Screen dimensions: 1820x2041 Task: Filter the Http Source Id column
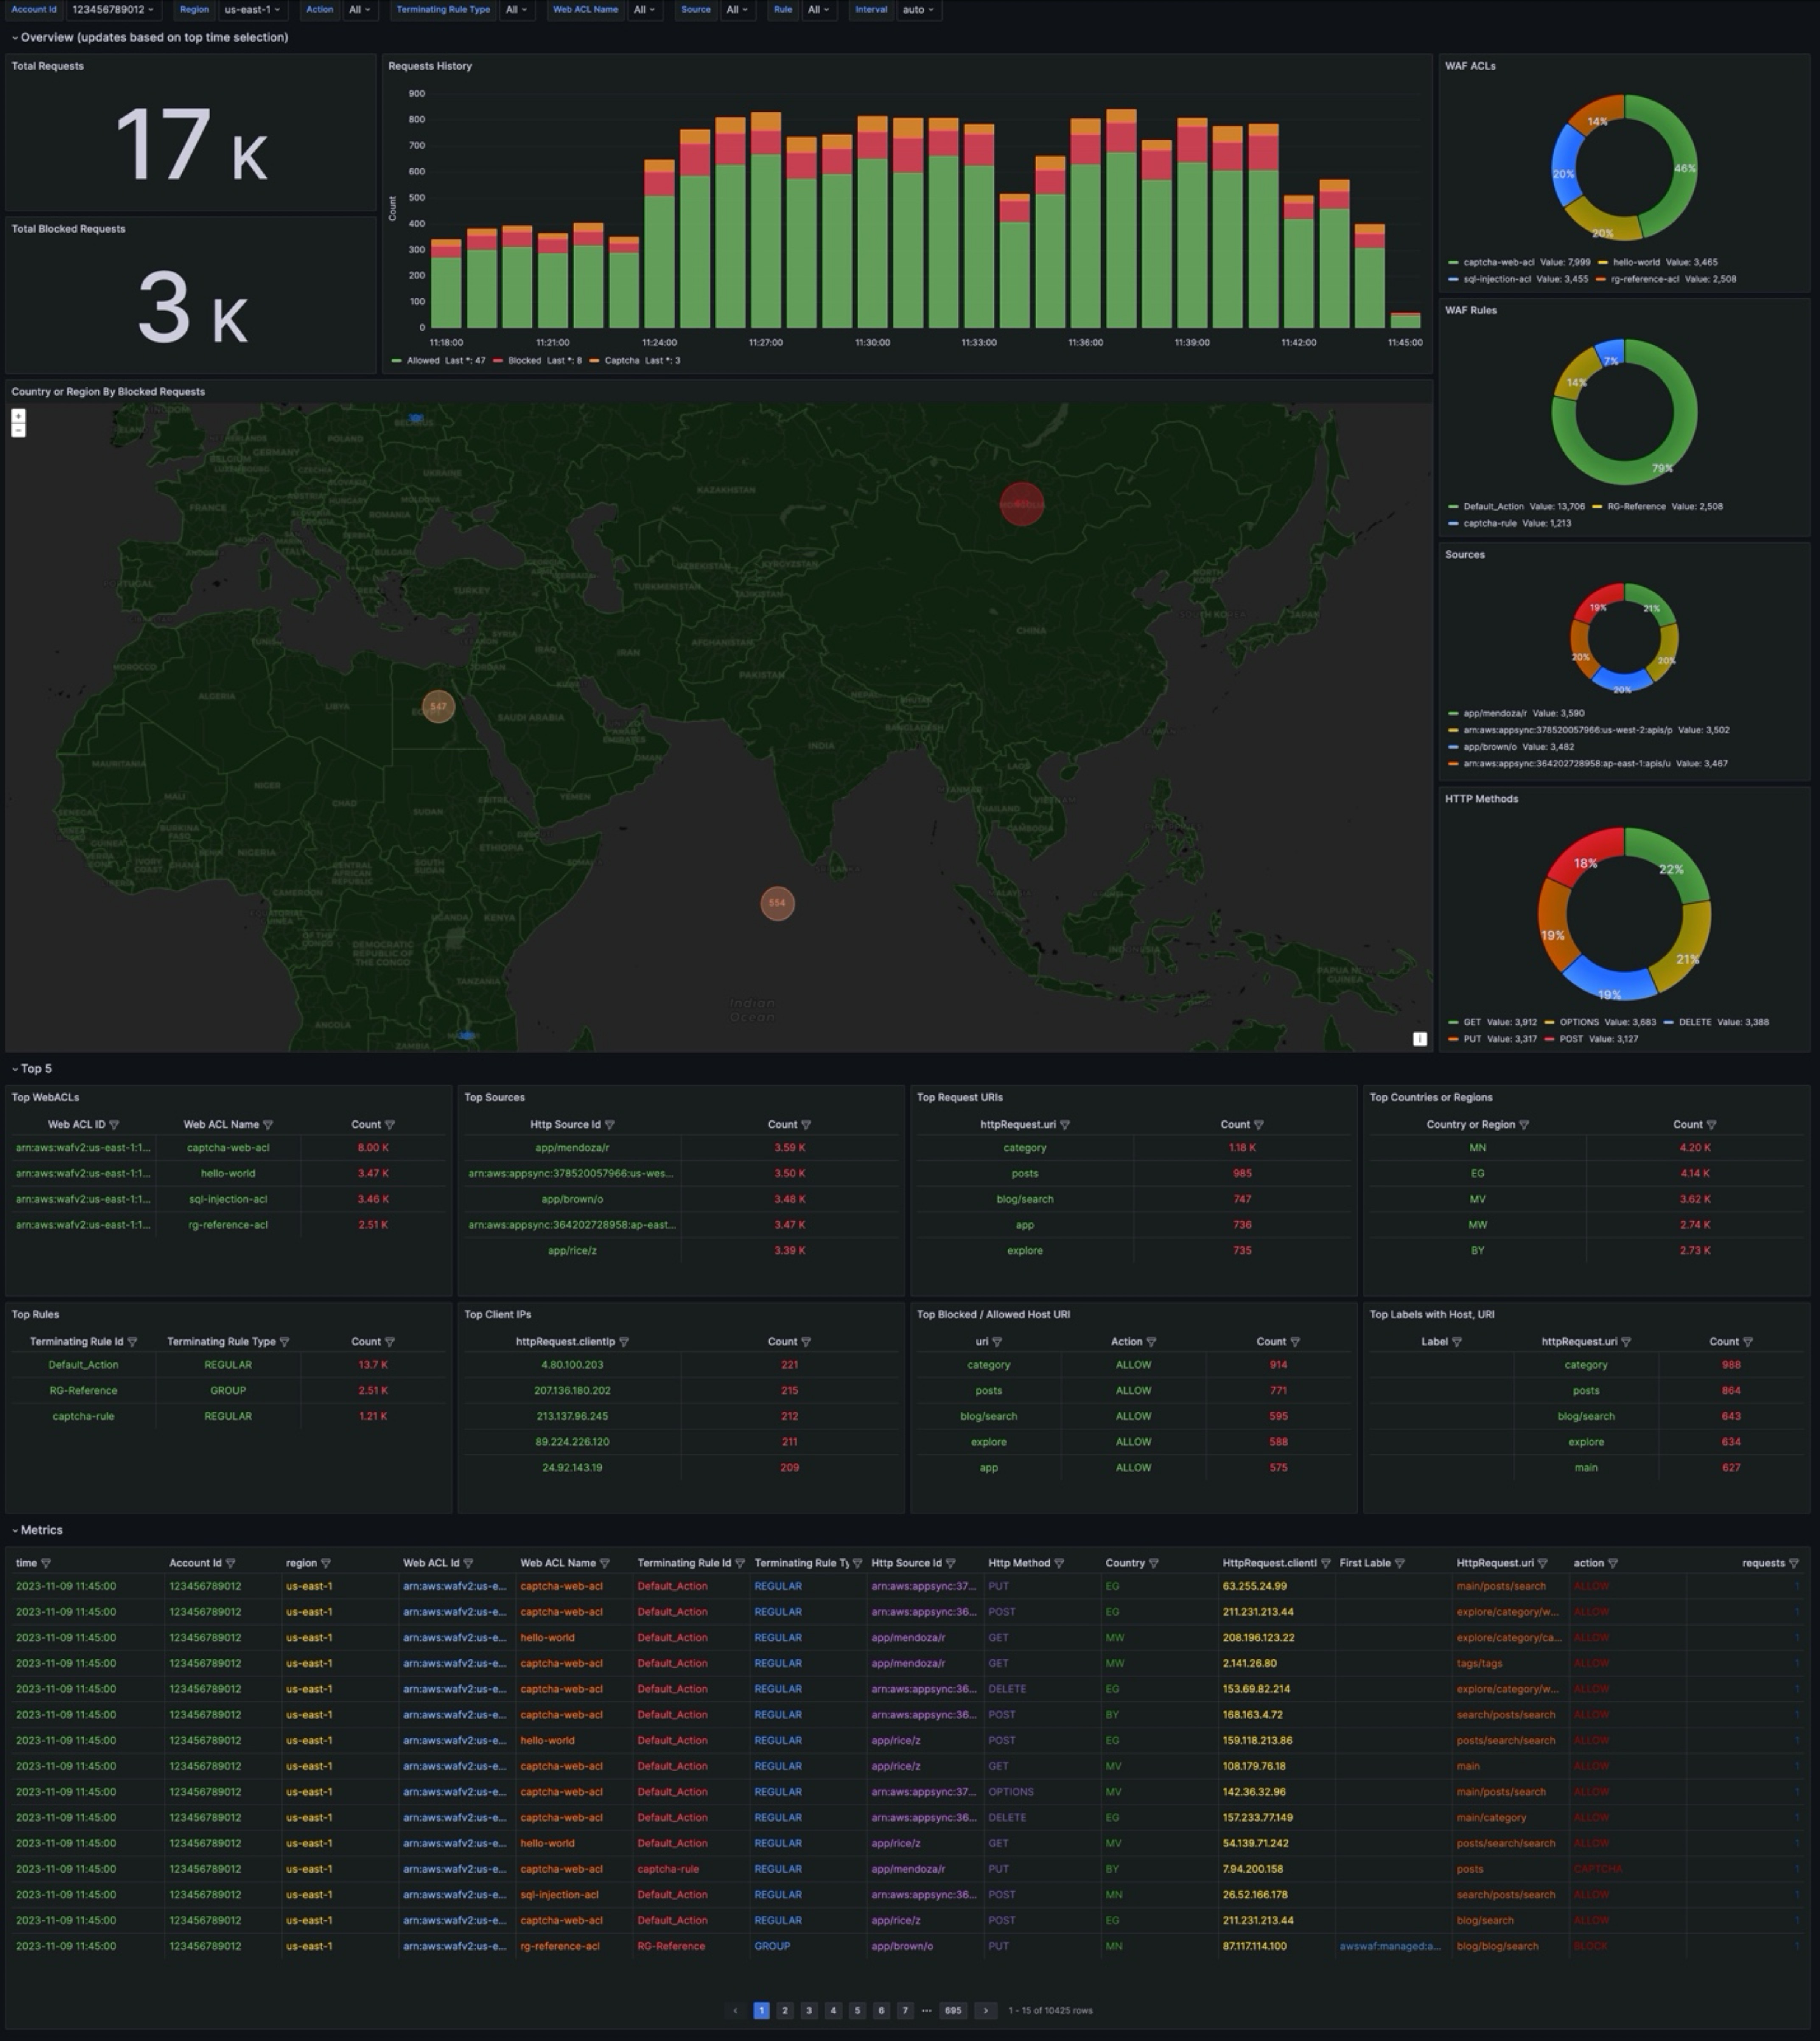coord(610,1125)
